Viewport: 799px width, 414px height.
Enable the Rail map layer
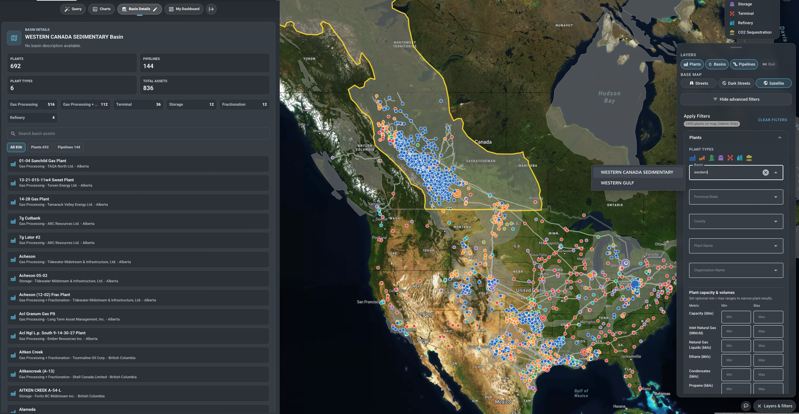(x=769, y=64)
